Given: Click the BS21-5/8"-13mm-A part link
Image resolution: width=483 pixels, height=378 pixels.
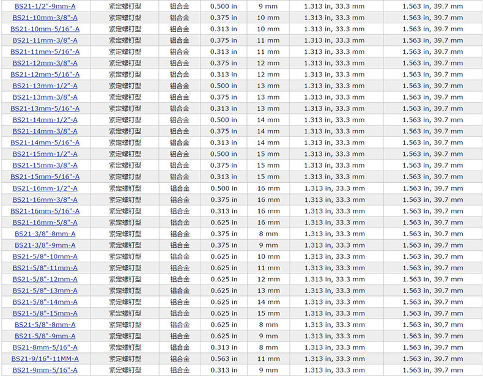Looking at the screenshot, I should point(45,291).
